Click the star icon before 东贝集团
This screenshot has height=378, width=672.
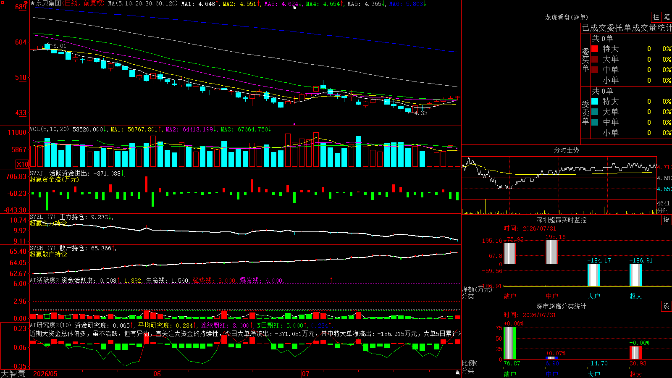point(33,3)
